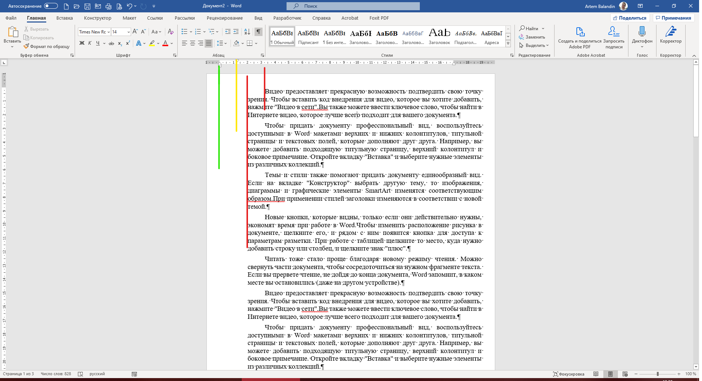Switch to Web Layout view icon
The width and height of the screenshot is (702, 381).
tap(625, 374)
